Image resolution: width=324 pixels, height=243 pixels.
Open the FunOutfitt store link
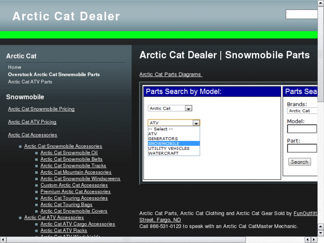tap(305, 214)
